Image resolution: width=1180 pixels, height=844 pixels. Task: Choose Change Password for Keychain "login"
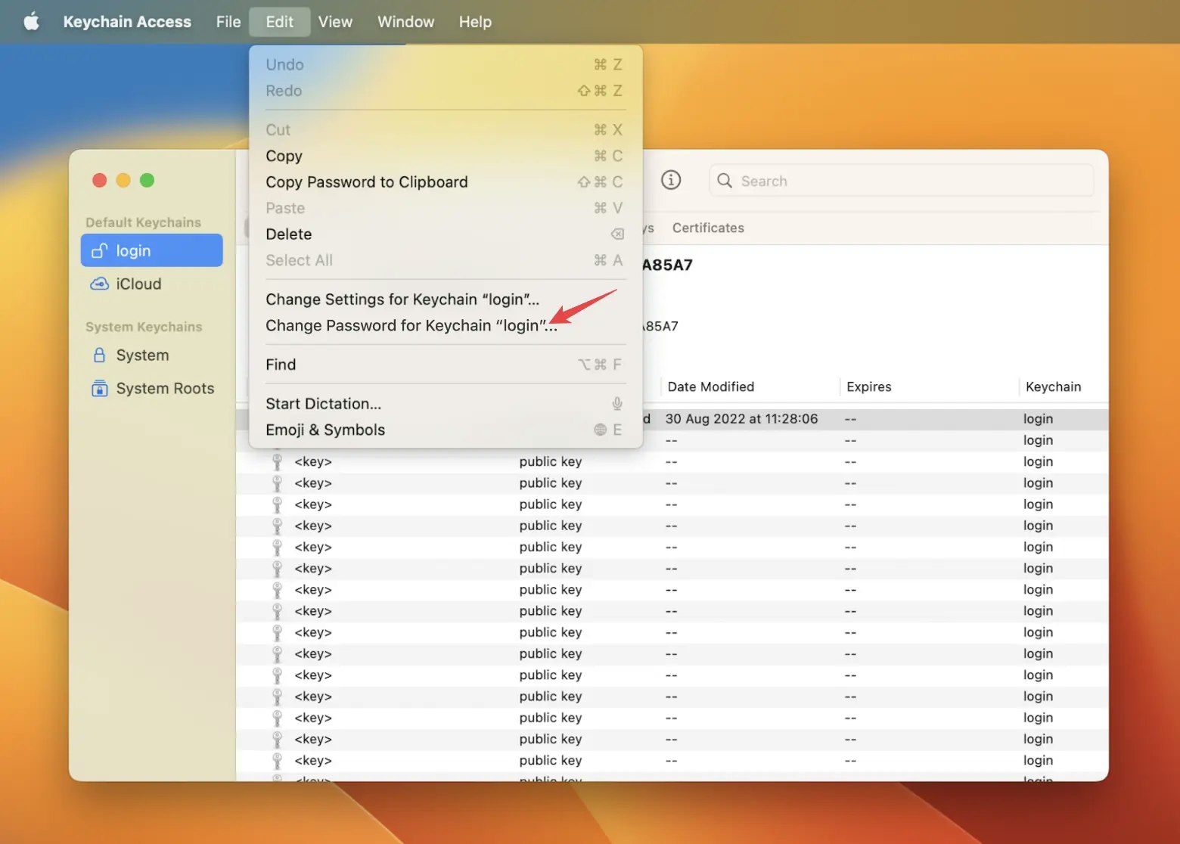(446, 326)
